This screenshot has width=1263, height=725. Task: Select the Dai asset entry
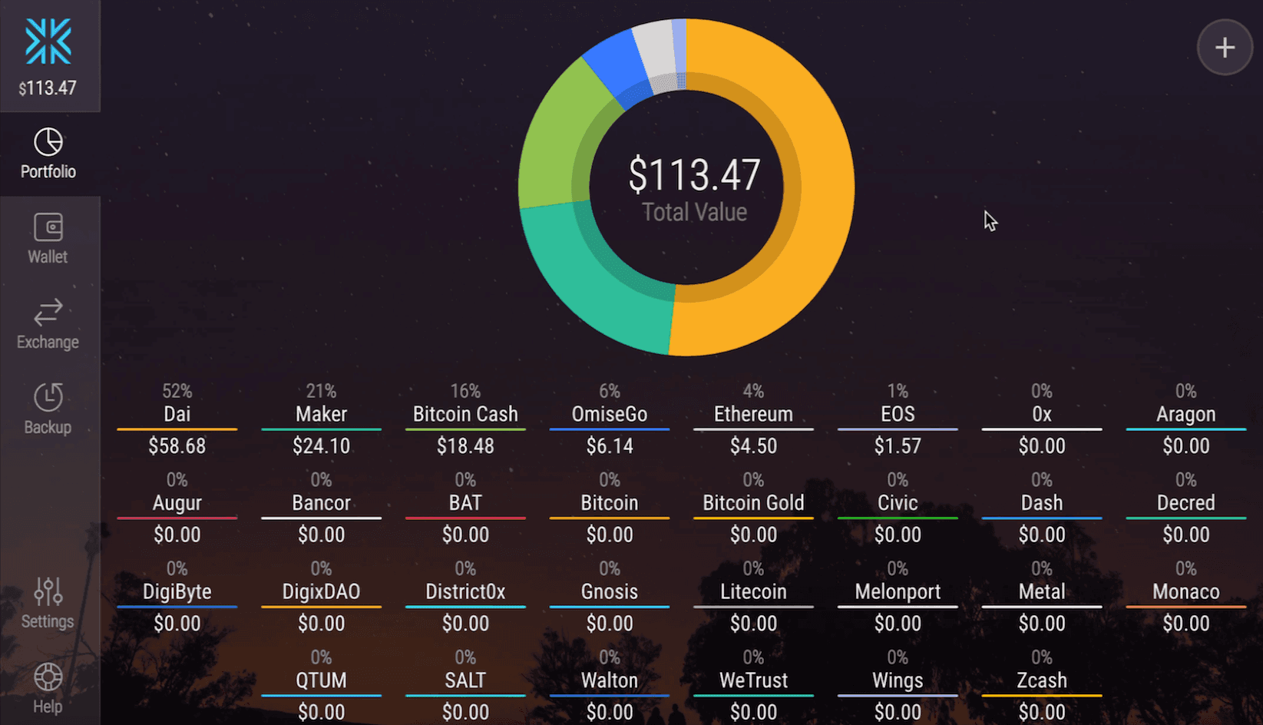click(177, 419)
